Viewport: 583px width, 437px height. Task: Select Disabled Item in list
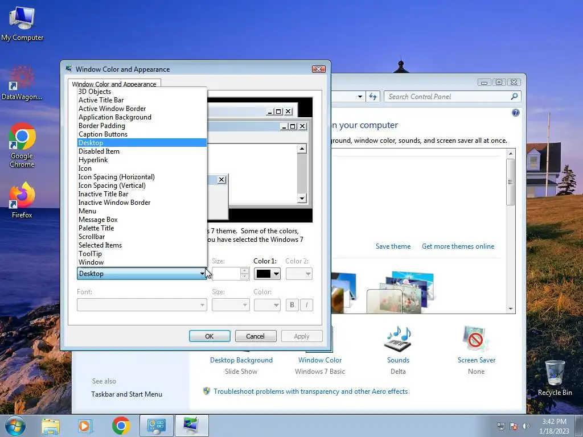142,151
